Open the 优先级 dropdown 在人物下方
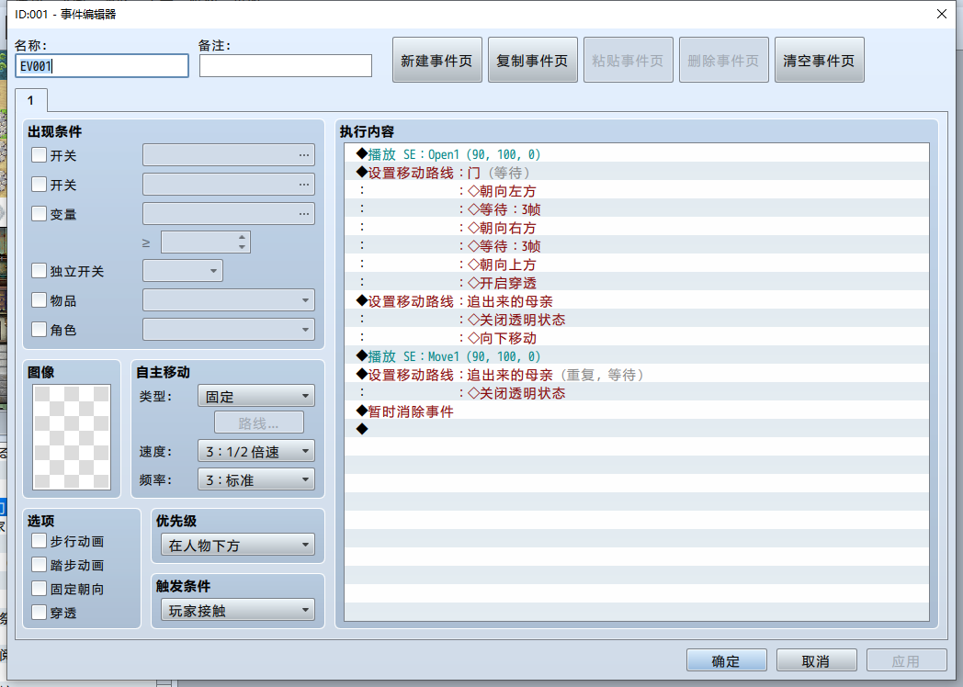 pyautogui.click(x=238, y=545)
